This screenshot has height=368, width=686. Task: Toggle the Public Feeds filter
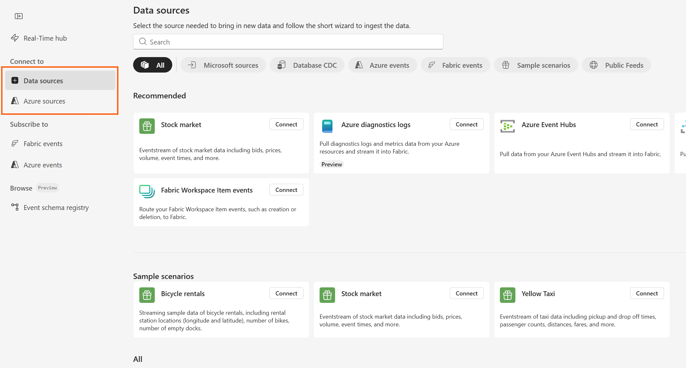(616, 65)
